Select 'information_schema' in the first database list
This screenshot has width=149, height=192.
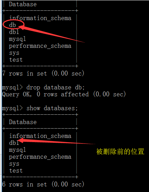40,18
